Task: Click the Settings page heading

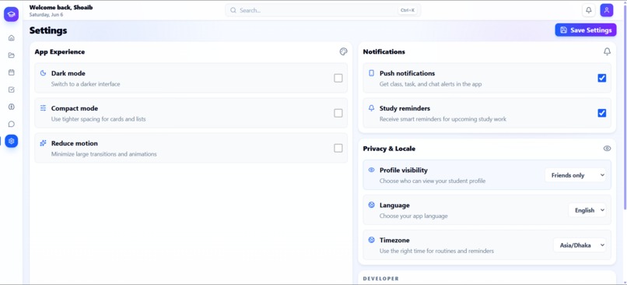Action: [x=48, y=30]
